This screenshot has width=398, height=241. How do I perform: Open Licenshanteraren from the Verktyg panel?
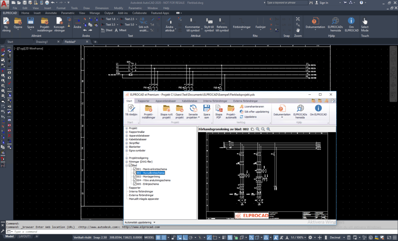coord(255,106)
